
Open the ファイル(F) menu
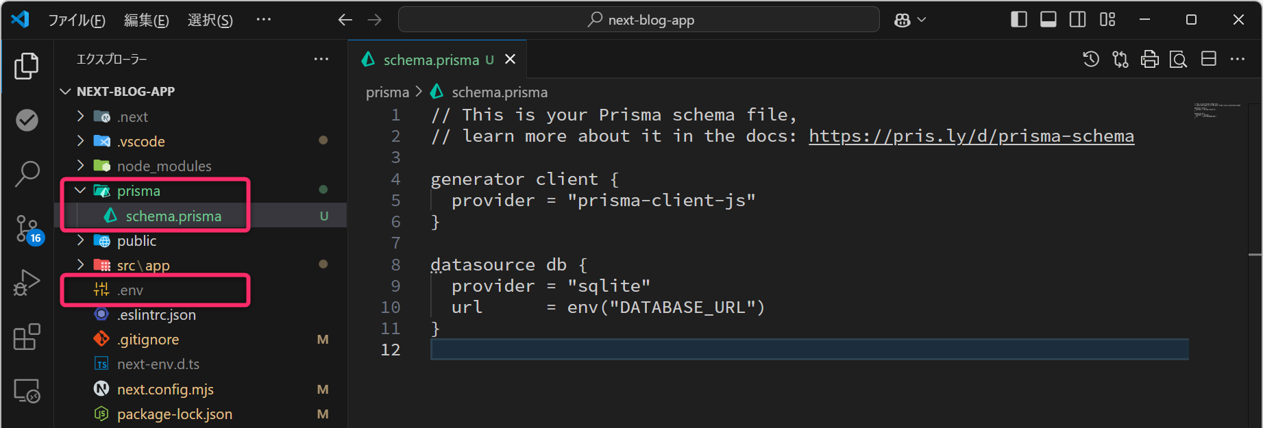tap(76, 20)
